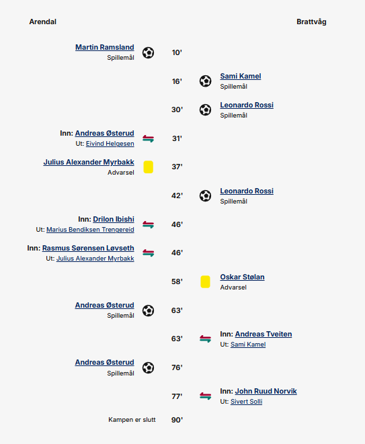Screen dimensions: 365x444
Task: Open the first Leonardo Rossi link at 30'
Action: pyautogui.click(x=247, y=105)
